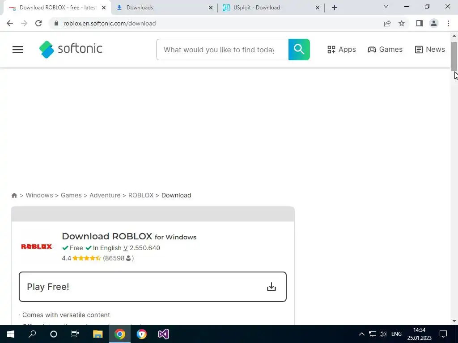Screen dimensions: 458x343
Task: Open Chrome three-dot menu
Action: [448, 23]
